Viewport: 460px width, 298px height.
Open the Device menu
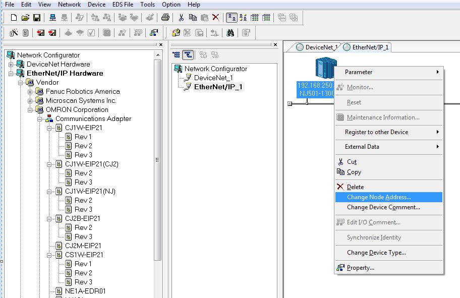(x=96, y=5)
